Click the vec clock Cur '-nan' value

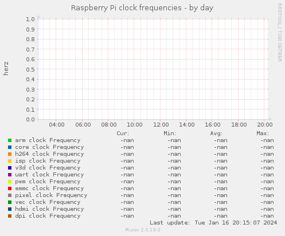point(127,202)
